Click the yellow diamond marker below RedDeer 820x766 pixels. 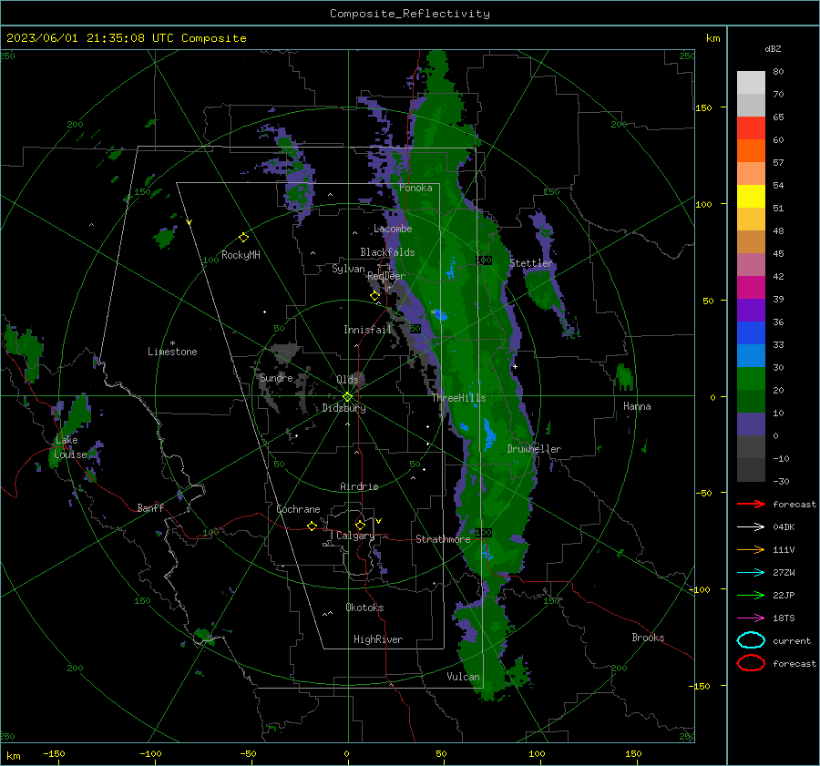(375, 296)
